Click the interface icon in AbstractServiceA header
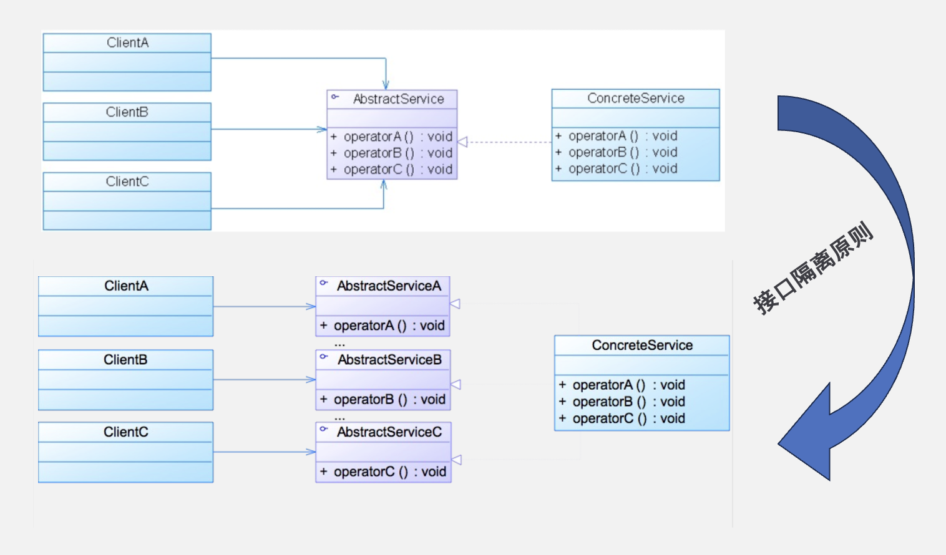 point(323,283)
